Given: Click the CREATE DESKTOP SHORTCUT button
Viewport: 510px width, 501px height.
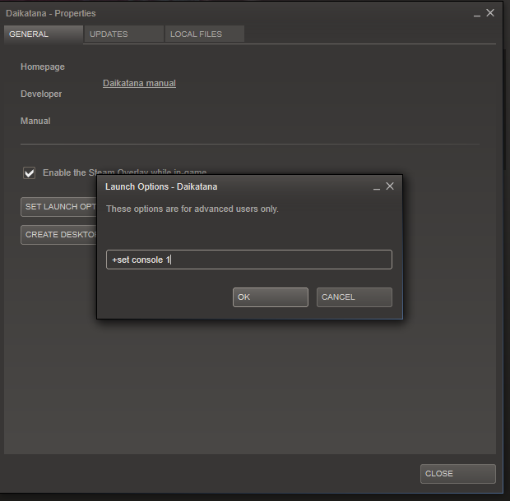Looking at the screenshot, I should pos(59,235).
